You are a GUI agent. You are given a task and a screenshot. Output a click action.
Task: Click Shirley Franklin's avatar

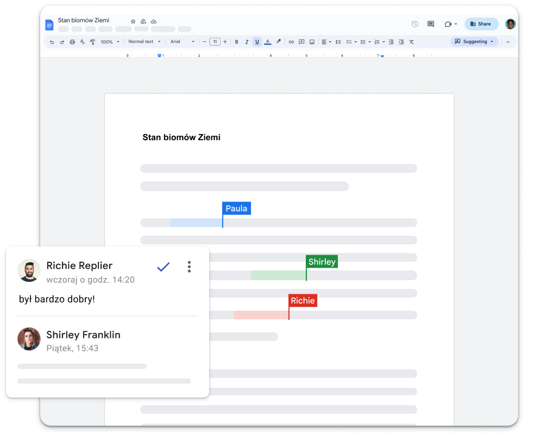point(29,339)
